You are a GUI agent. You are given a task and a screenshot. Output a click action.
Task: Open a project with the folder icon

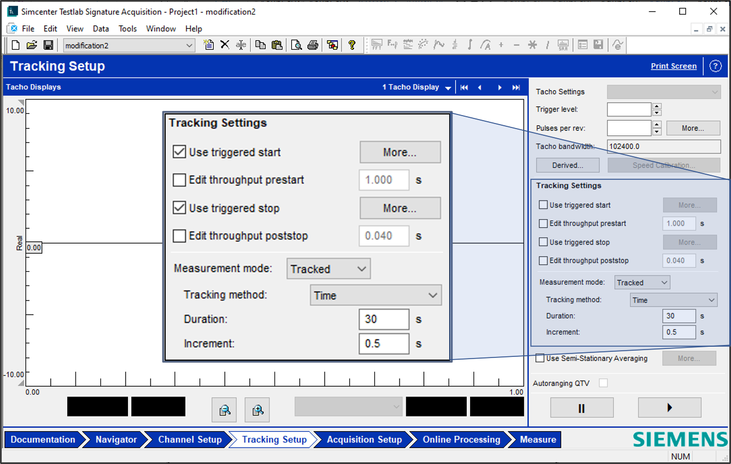(32, 45)
